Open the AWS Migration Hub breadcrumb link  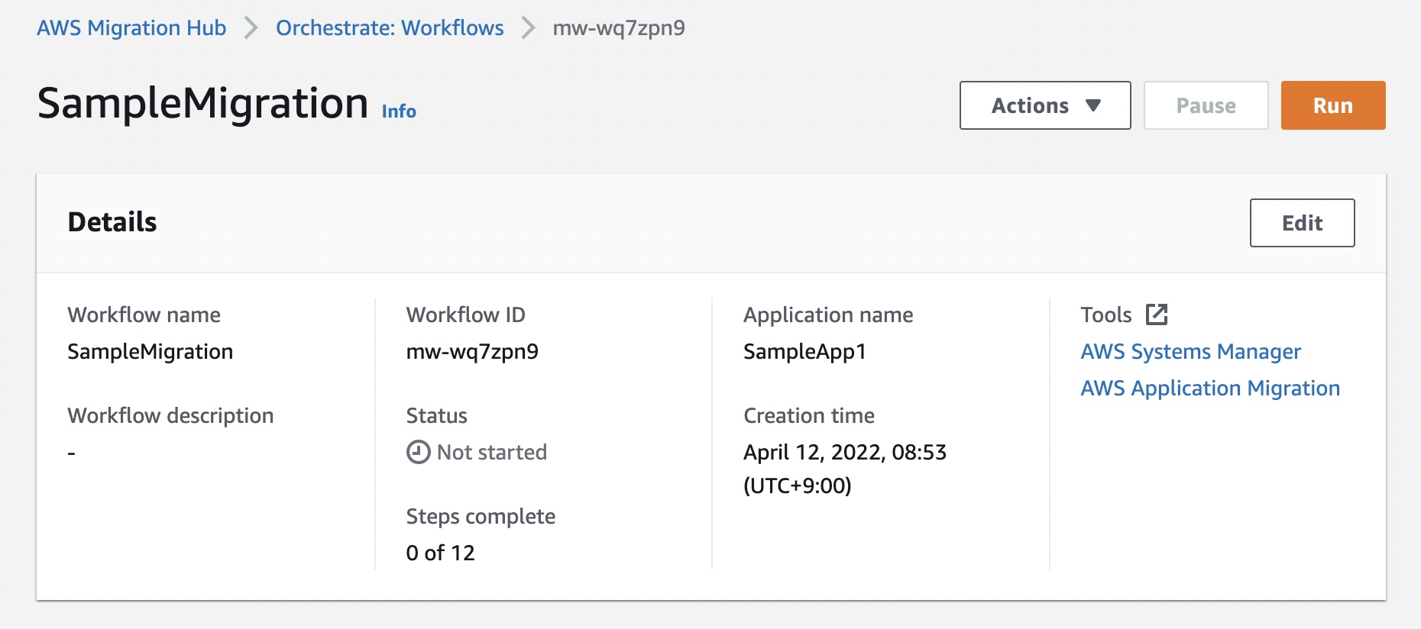[131, 28]
